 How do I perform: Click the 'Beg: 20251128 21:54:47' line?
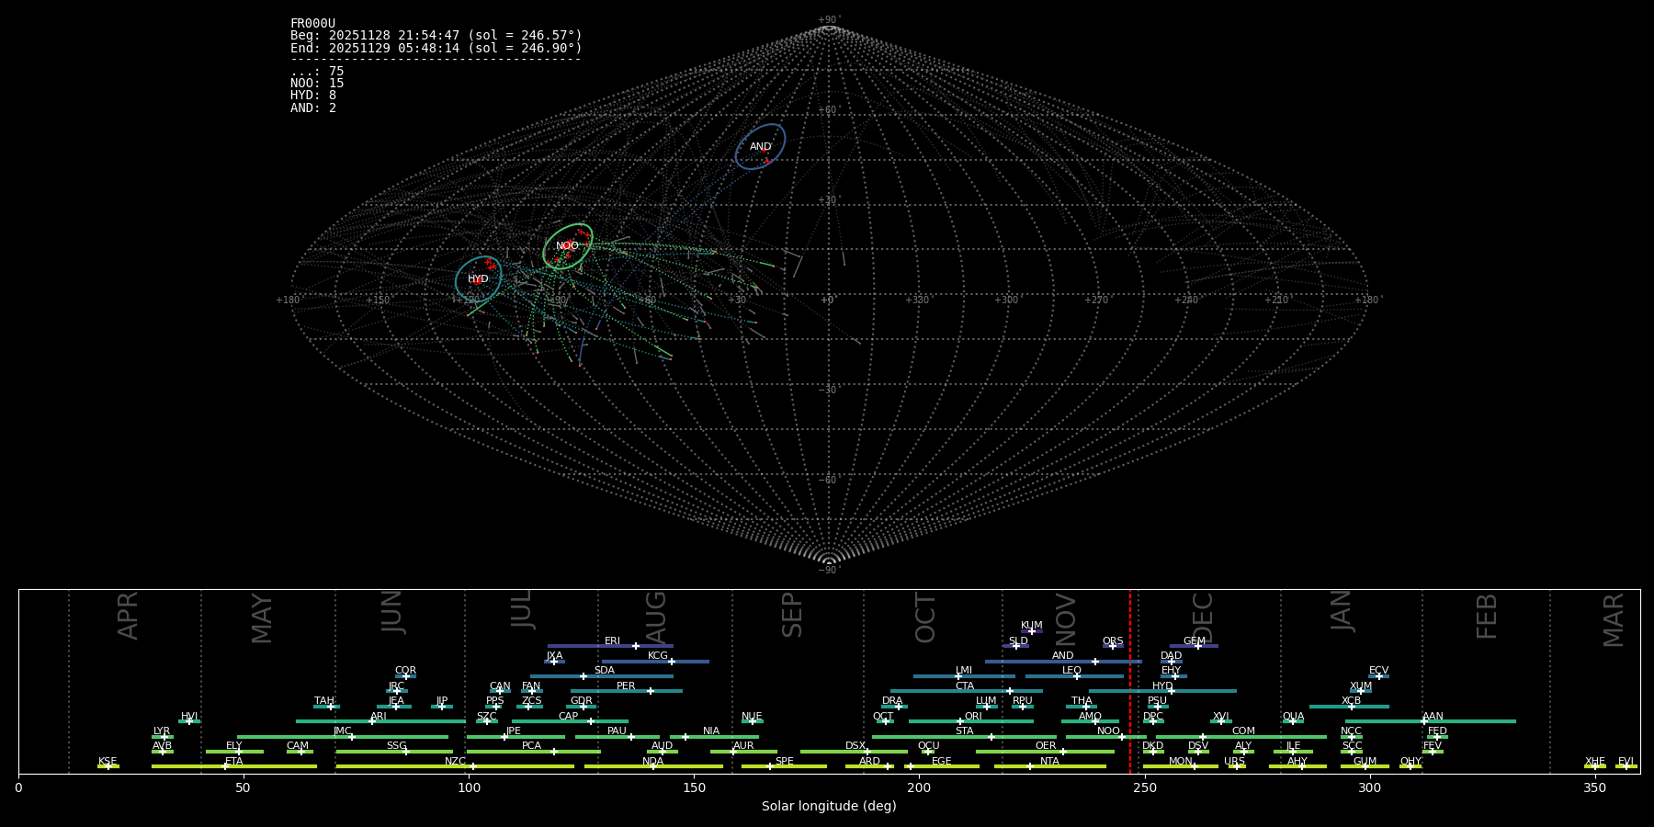click(x=436, y=36)
